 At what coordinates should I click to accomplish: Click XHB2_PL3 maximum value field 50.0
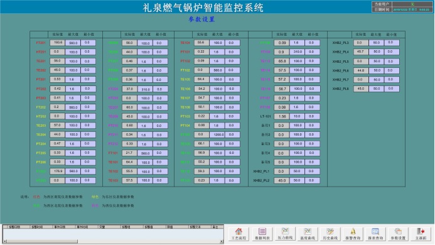coord(377,43)
